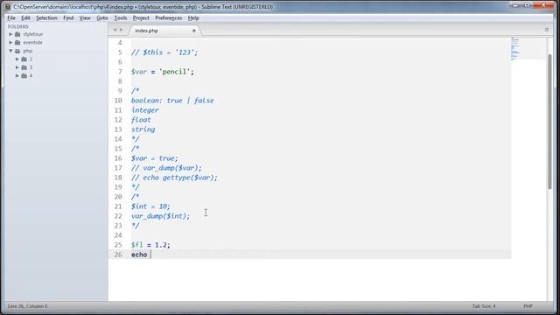560x315 pixels.
Task: Click the // $this = '123'; comment
Action: coord(164,52)
